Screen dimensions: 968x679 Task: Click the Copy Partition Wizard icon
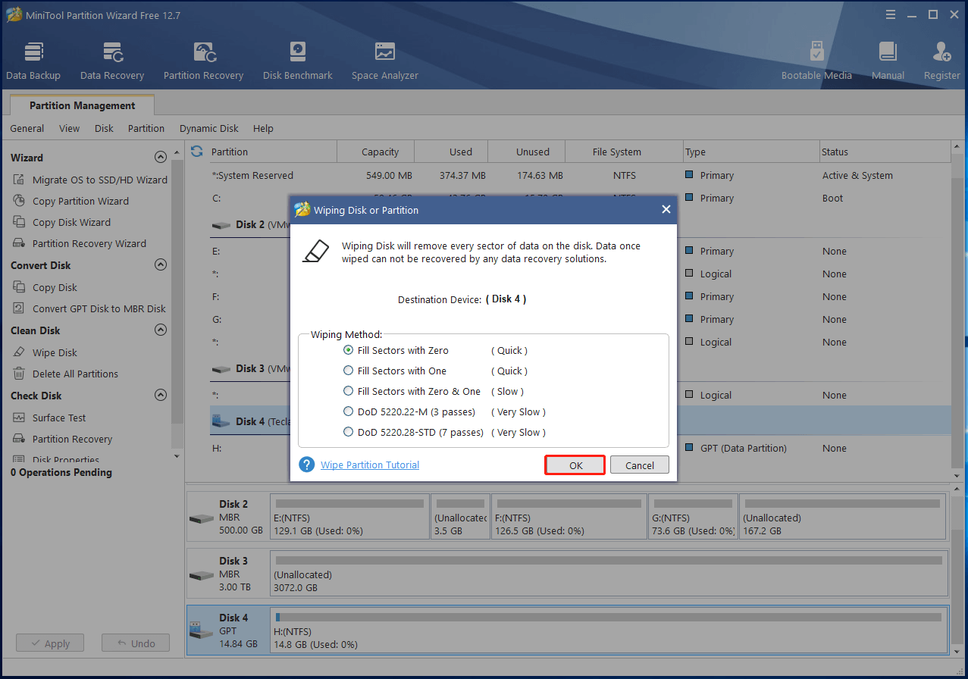[x=19, y=201]
